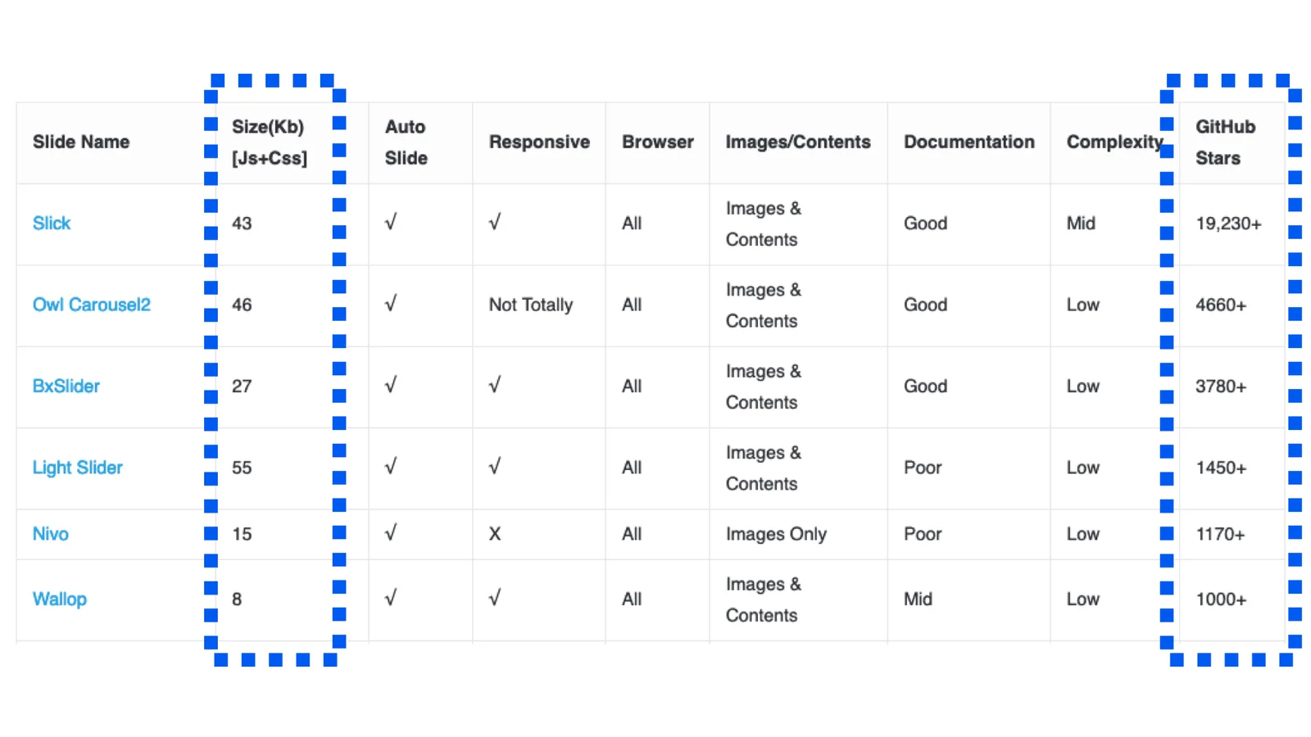Click the Slide Name column header
The height and width of the screenshot is (737, 1311).
(x=81, y=142)
